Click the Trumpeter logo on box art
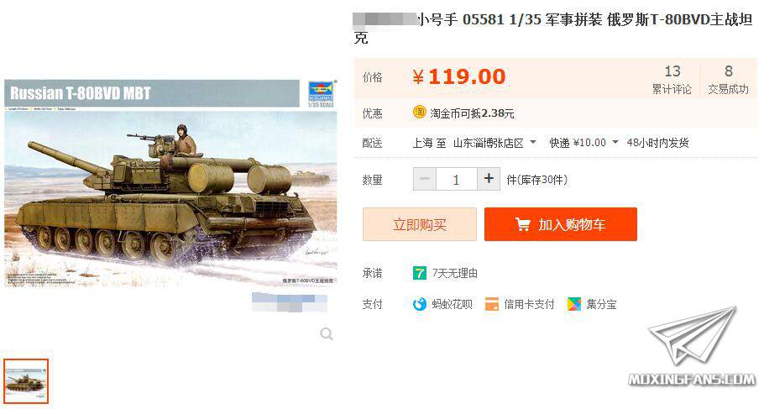This screenshot has height=409, width=764. click(x=321, y=92)
